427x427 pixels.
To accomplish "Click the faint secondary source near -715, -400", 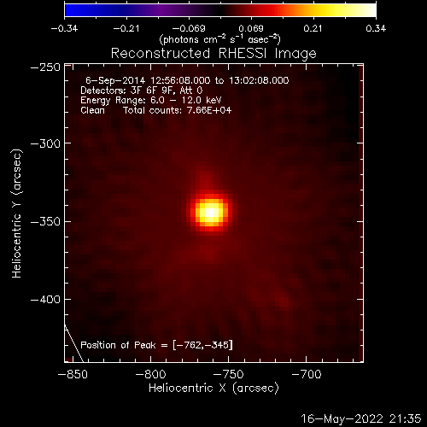I will [282, 301].
